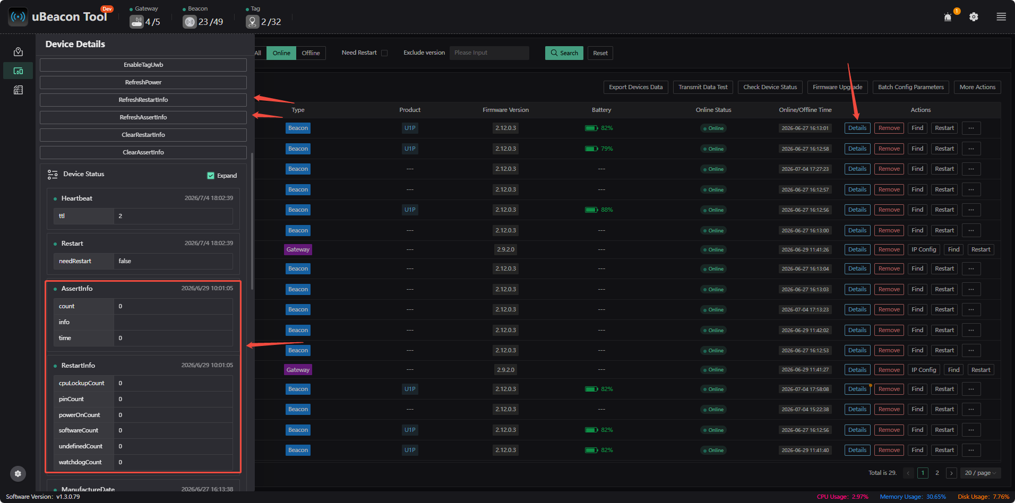1015x503 pixels.
Task: Uncheck the Expand checkbox in Device Status
Action: 211,176
